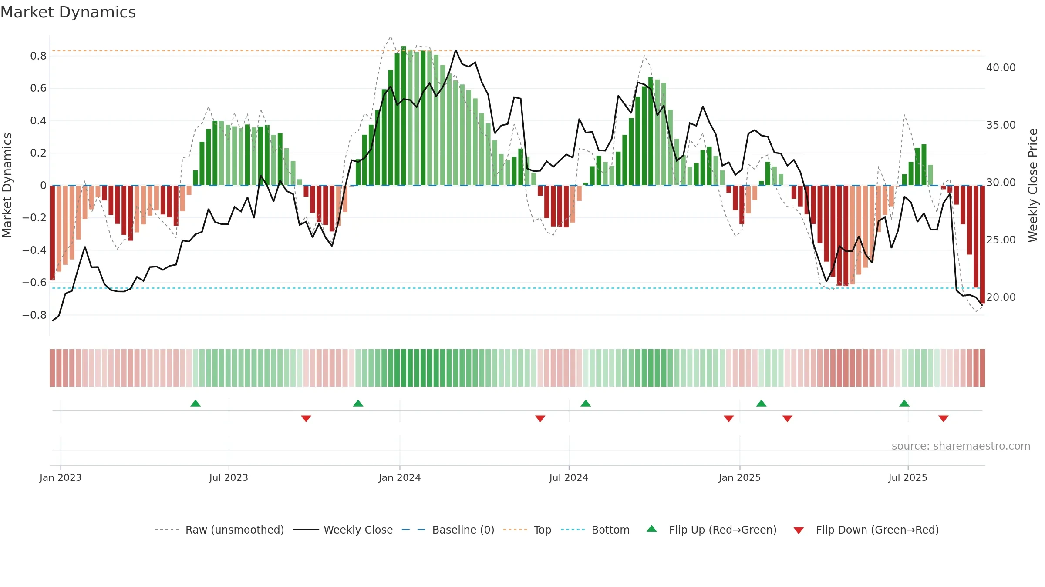
Task: Click the 25.00 price axis value
Action: [1001, 240]
